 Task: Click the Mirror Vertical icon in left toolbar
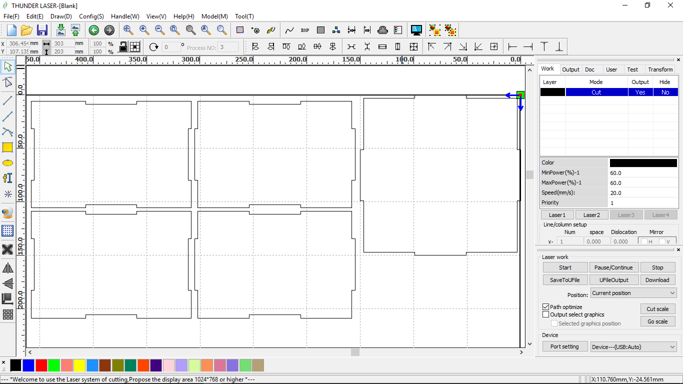7,283
